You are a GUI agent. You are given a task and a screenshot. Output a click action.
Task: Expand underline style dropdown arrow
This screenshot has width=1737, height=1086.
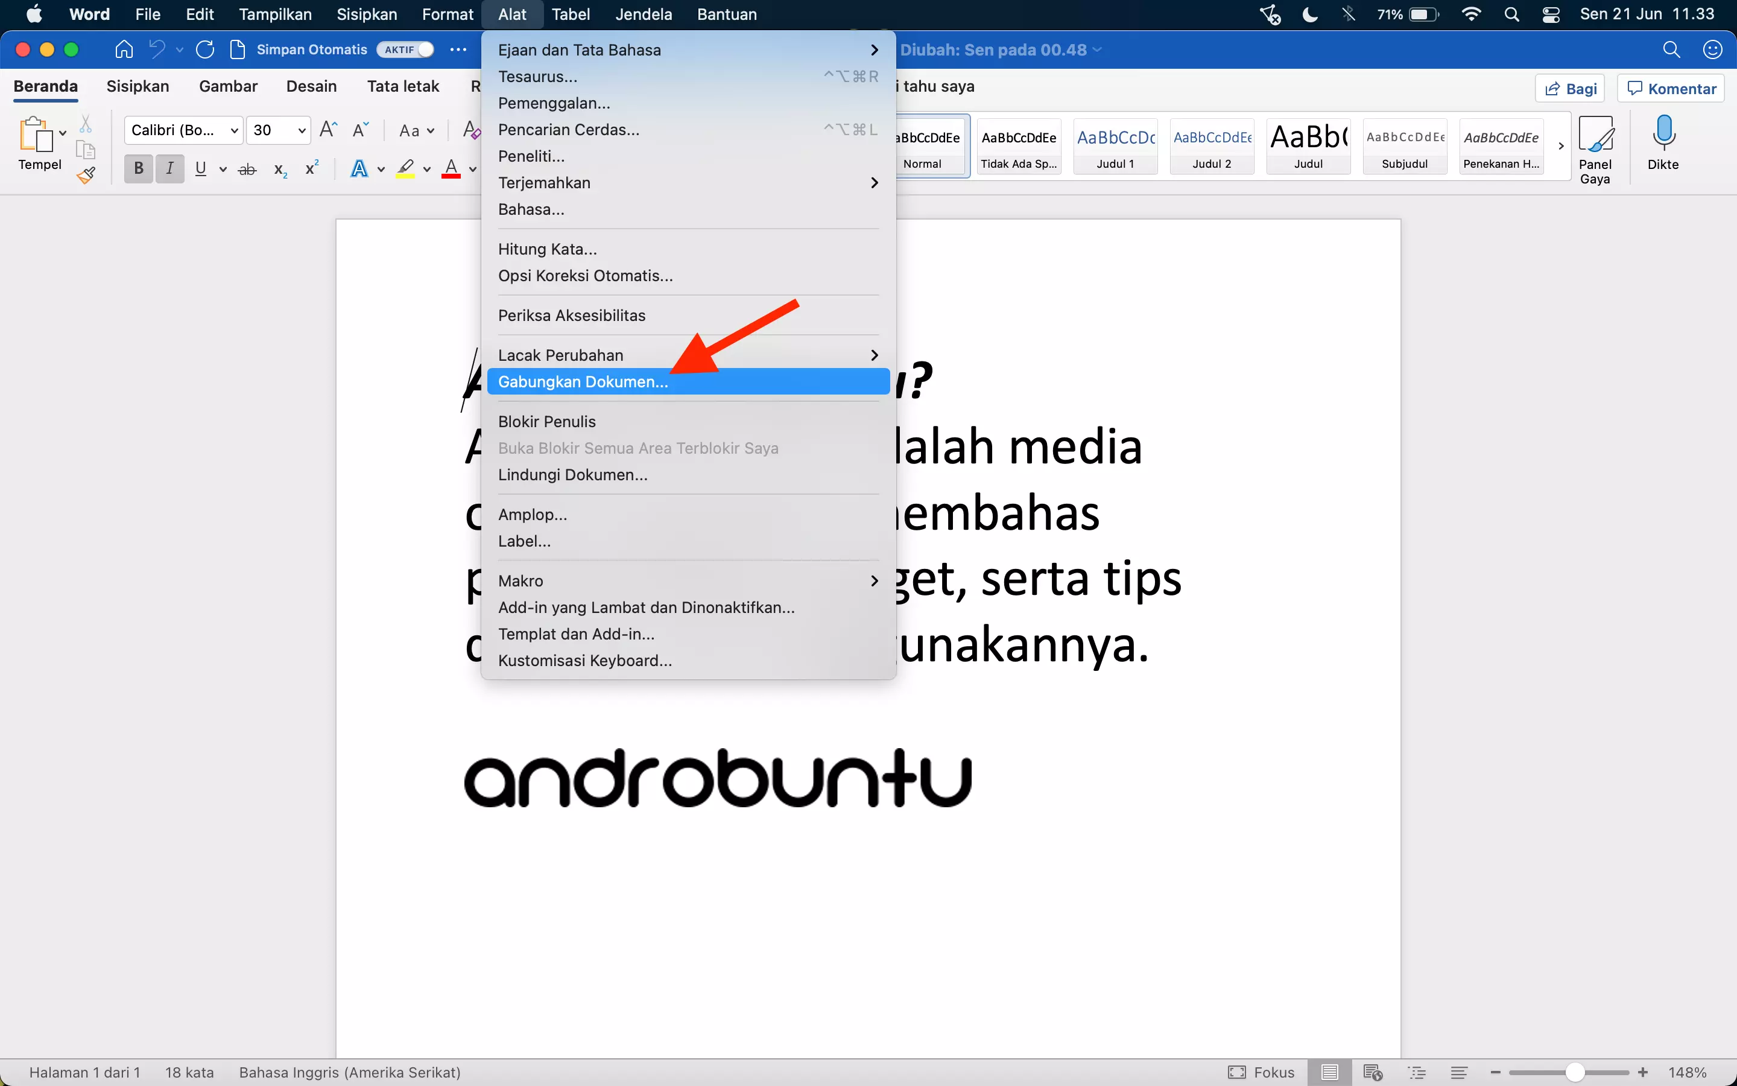pyautogui.click(x=223, y=170)
